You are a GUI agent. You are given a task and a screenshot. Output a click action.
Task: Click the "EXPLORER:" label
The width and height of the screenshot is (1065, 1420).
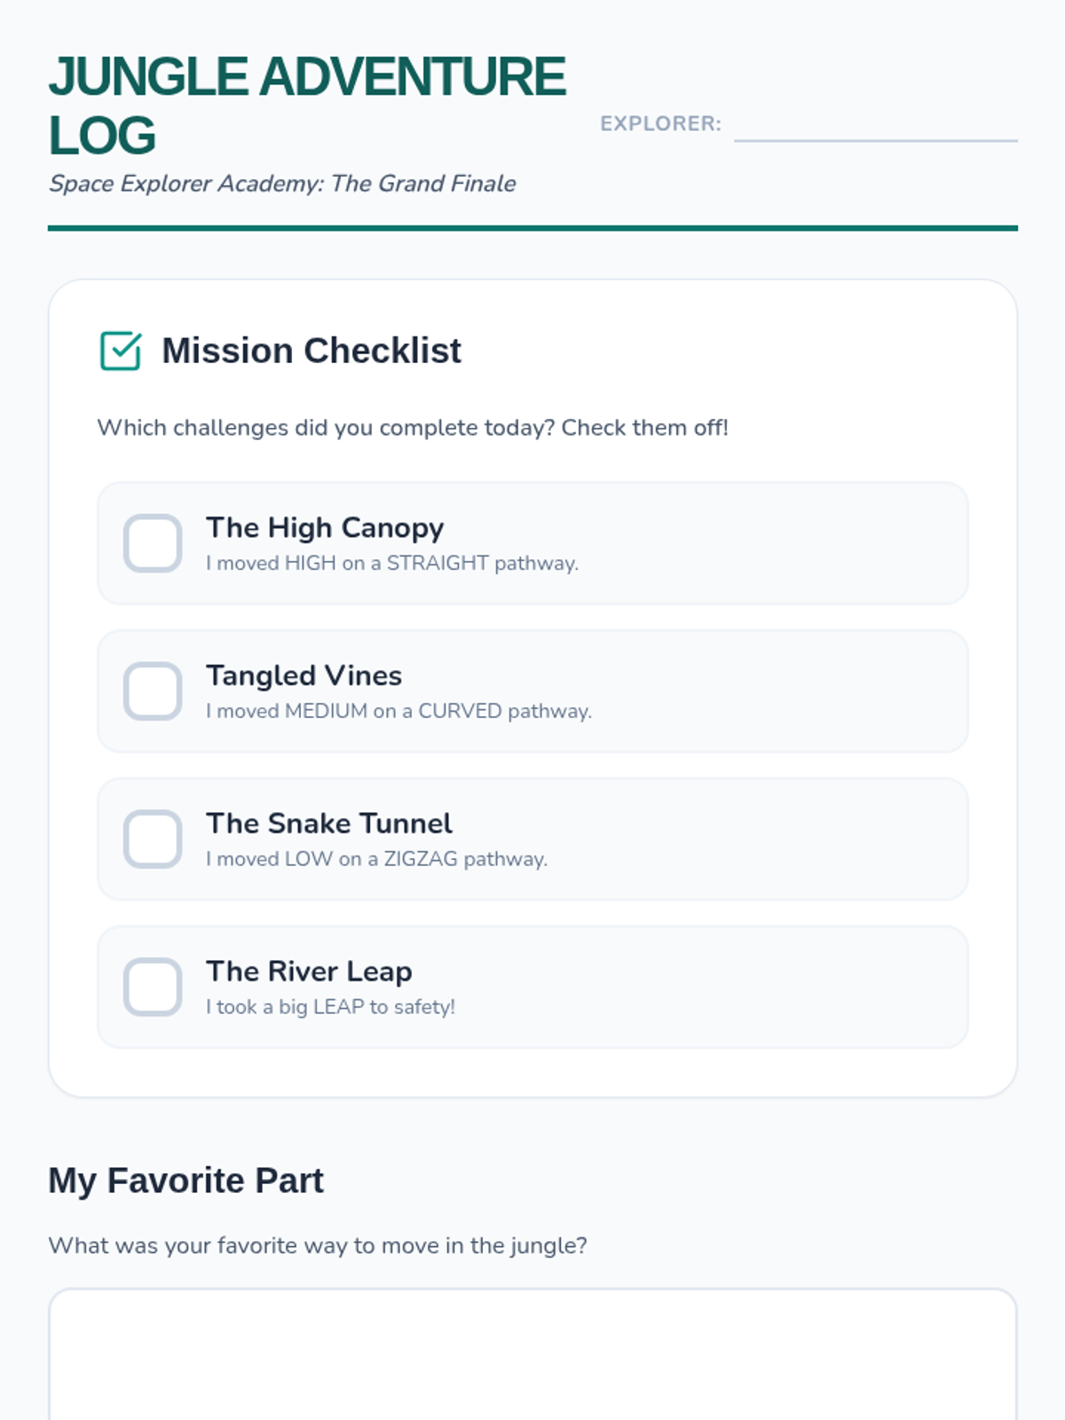tap(660, 124)
